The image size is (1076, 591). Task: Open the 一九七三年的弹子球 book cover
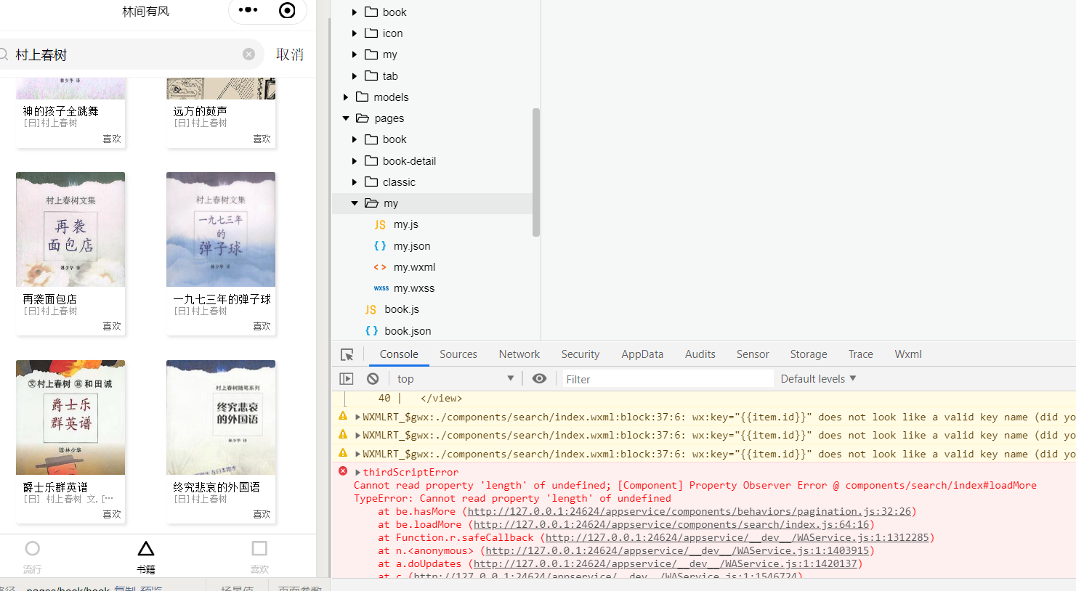pyautogui.click(x=221, y=229)
